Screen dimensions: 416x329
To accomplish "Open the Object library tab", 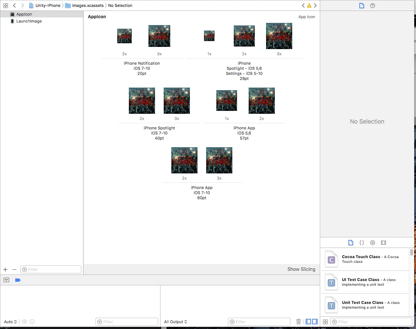I will (372, 242).
